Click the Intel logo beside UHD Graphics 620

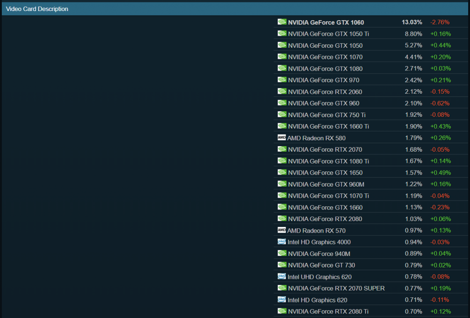(x=281, y=276)
